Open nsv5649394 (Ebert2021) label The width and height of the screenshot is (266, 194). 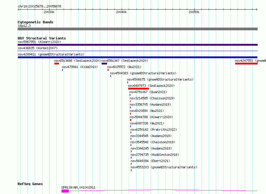(150, 161)
